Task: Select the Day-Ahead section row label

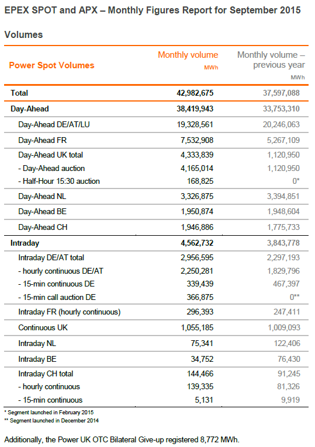Action: point(30,109)
